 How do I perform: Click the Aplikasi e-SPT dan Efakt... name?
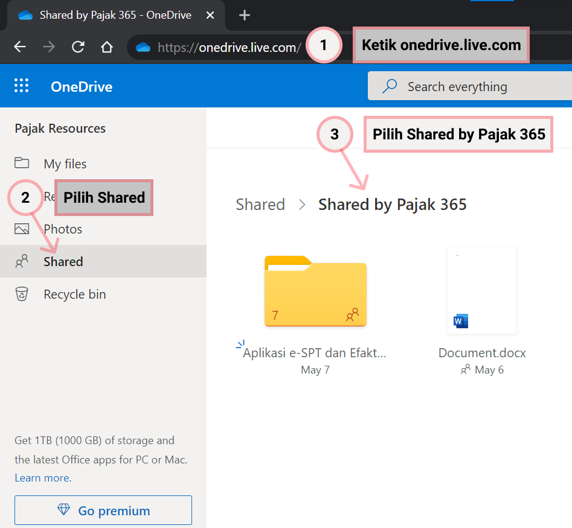pos(315,353)
